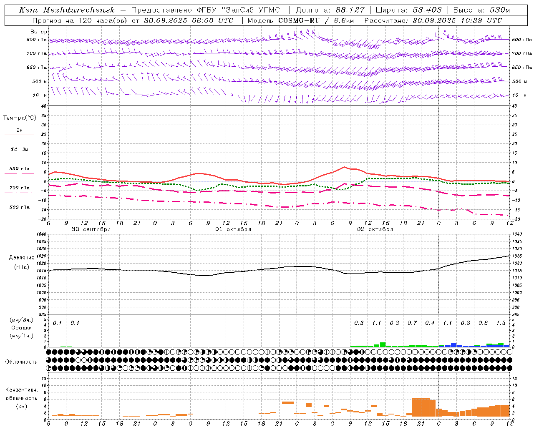
Task: Click the (мм/1ч.) precipitation unit label
Action: [21, 336]
